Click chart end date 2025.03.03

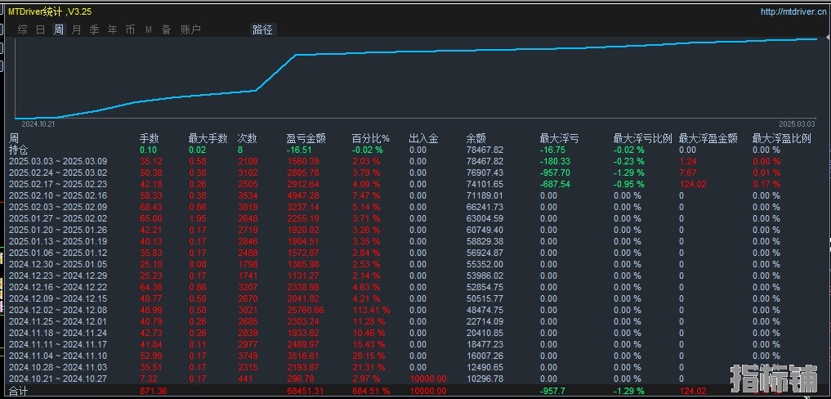pyautogui.click(x=797, y=123)
